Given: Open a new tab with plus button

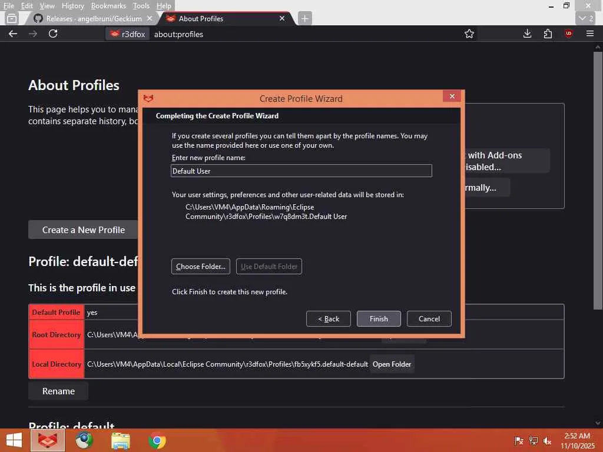Looking at the screenshot, I should (x=304, y=18).
